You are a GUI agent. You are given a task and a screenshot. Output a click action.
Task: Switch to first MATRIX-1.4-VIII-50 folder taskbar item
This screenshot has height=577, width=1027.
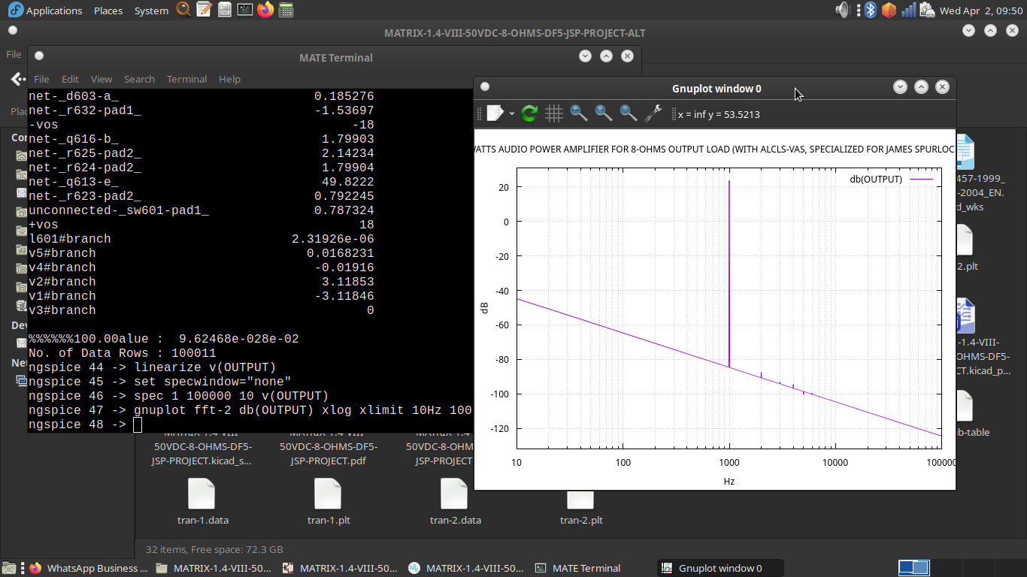point(215,568)
